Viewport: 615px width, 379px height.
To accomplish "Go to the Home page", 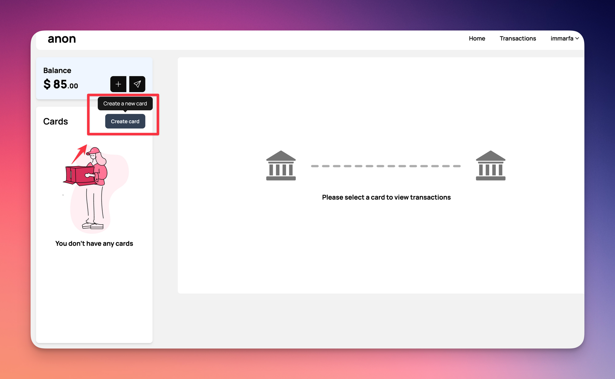I will pyautogui.click(x=477, y=38).
